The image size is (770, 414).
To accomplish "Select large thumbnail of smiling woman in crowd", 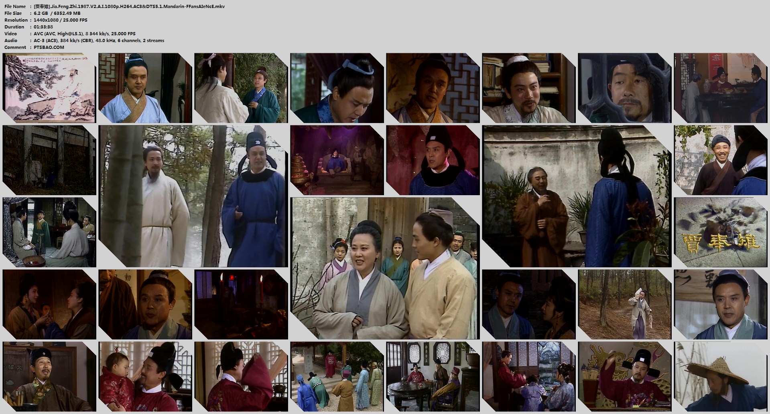I will (385, 269).
